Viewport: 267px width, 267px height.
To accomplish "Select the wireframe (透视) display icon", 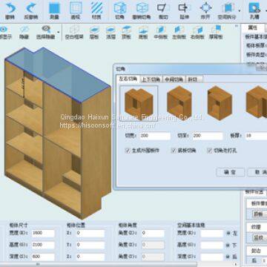I will tap(76, 8).
